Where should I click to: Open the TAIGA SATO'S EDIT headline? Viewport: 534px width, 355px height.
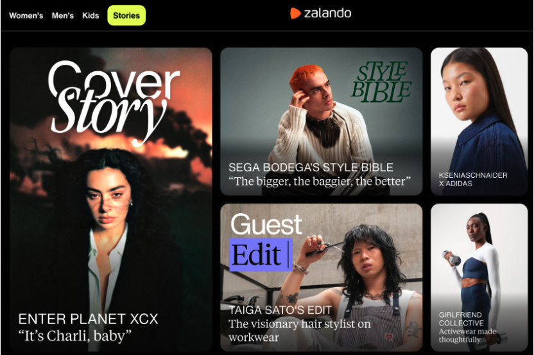tap(280, 310)
